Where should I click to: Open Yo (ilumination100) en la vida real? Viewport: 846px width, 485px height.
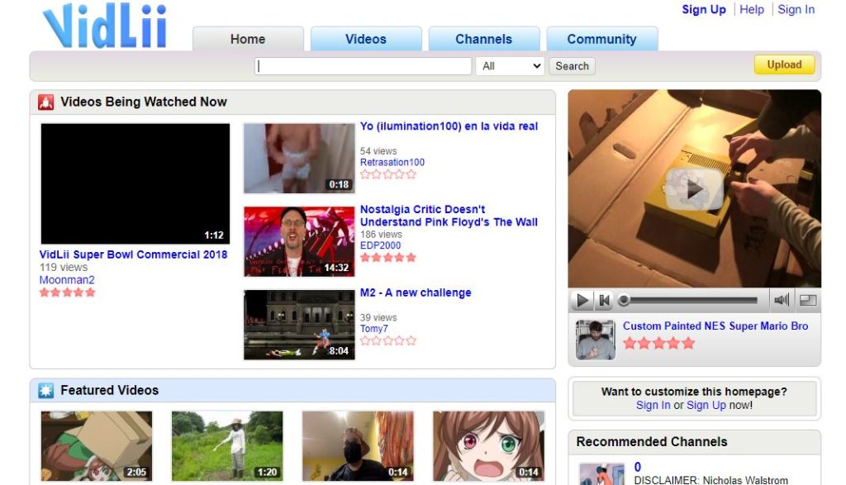pyautogui.click(x=449, y=126)
